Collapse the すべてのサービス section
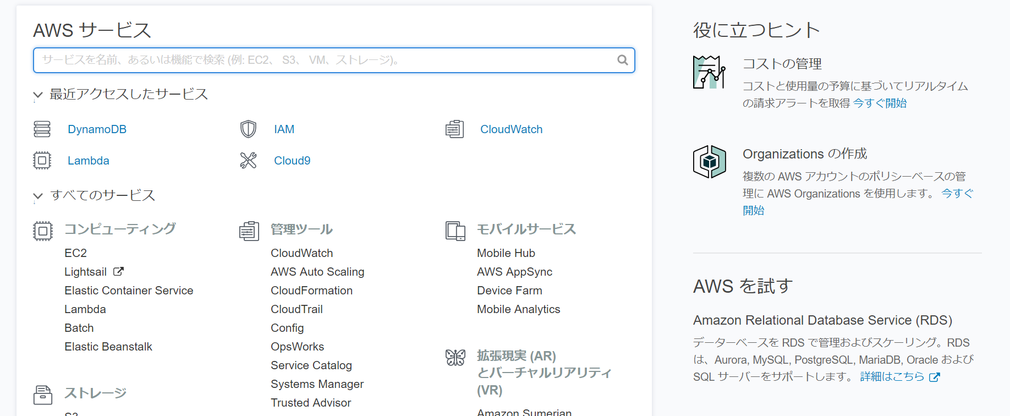The height and width of the screenshot is (416, 1010). point(37,196)
